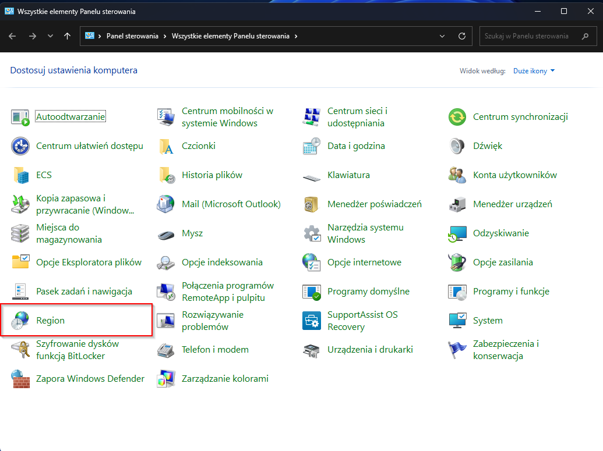Open the Centrum synchronizacji green icon
The image size is (603, 451).
[457, 117]
